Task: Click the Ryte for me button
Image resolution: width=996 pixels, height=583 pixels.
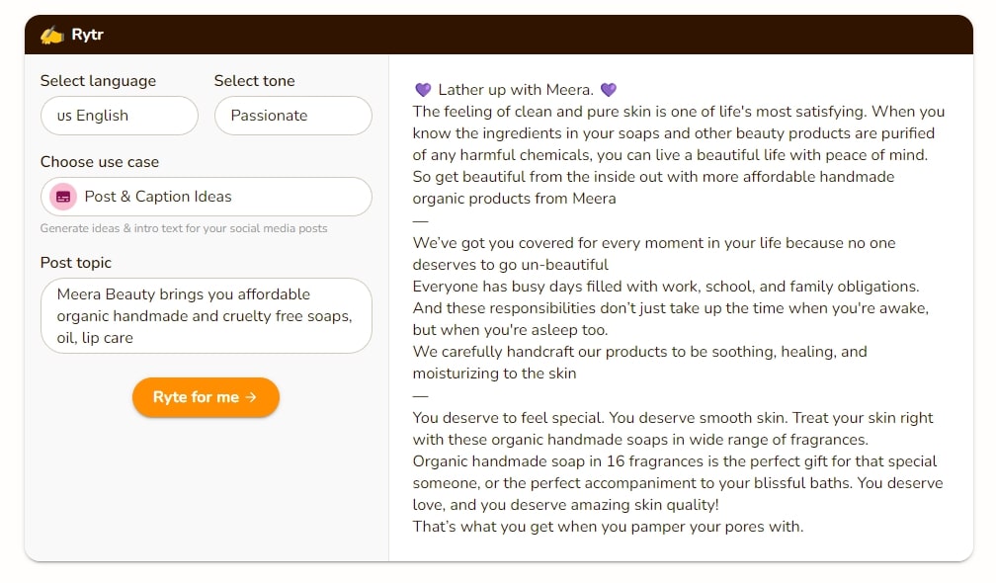Action: click(206, 397)
